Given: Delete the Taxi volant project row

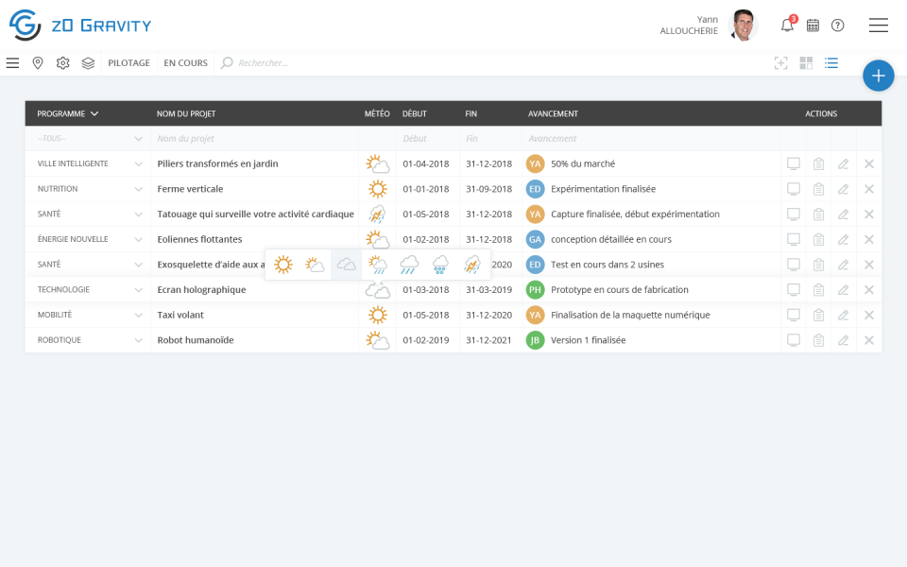Looking at the screenshot, I should (x=869, y=316).
